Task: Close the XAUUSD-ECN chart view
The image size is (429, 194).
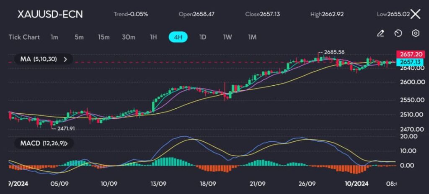Action: point(415,14)
